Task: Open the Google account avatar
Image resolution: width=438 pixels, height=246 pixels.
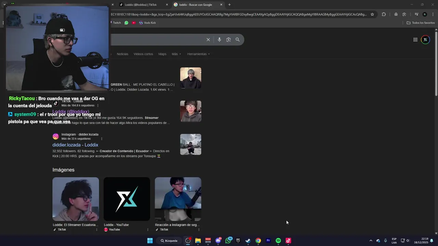Action: [x=425, y=40]
